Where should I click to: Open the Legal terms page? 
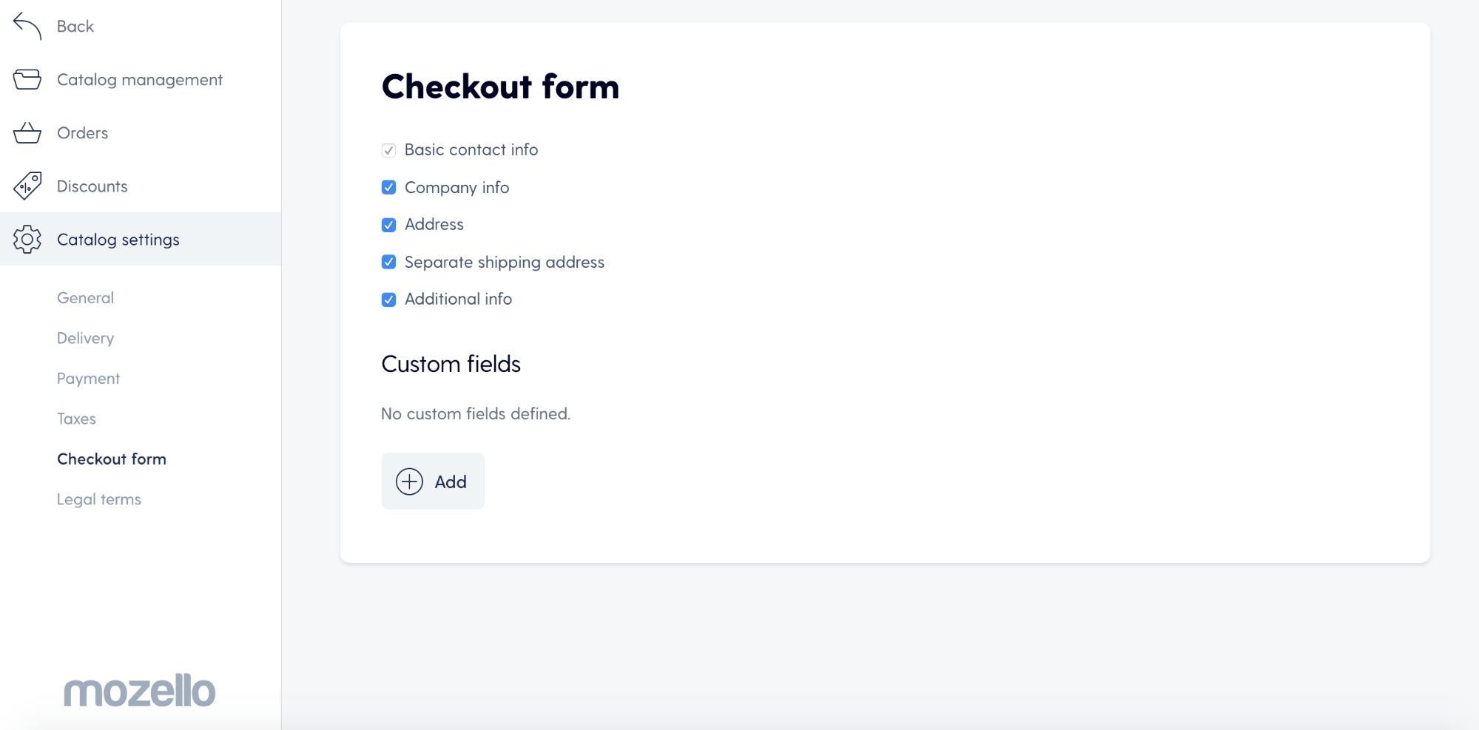point(98,499)
